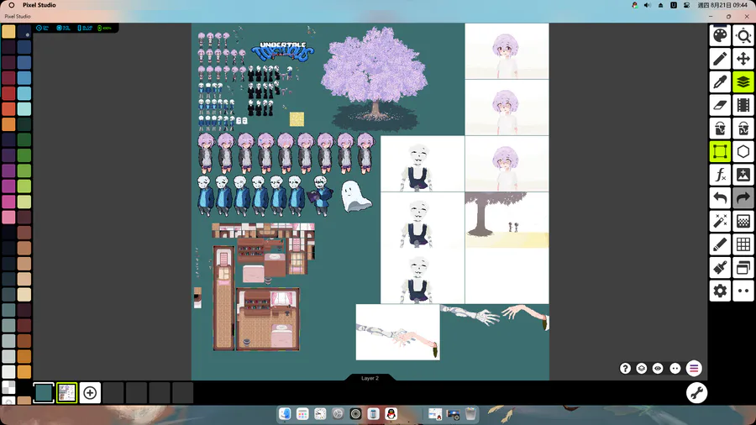Undo the last action
This screenshot has height=425, width=756.
coord(720,198)
